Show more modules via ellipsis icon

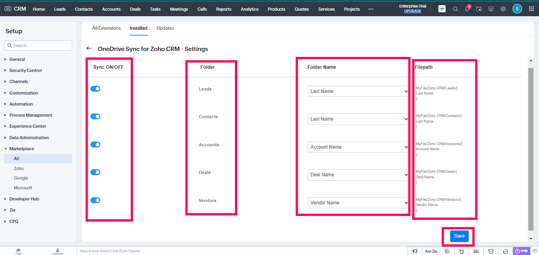[x=371, y=9]
